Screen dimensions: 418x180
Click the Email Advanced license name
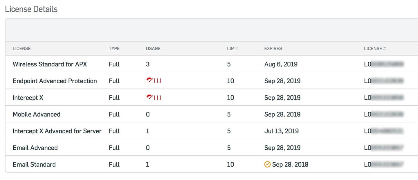[x=35, y=148]
